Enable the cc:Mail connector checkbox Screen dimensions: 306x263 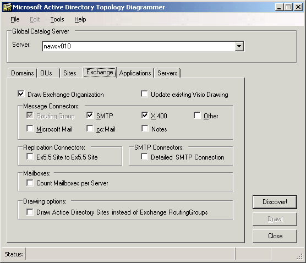tap(90, 129)
